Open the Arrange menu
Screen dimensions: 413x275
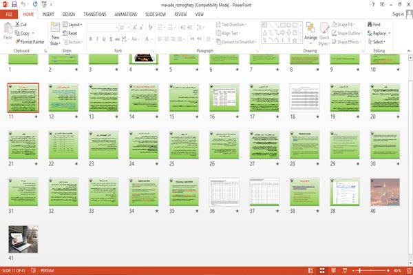coord(310,34)
